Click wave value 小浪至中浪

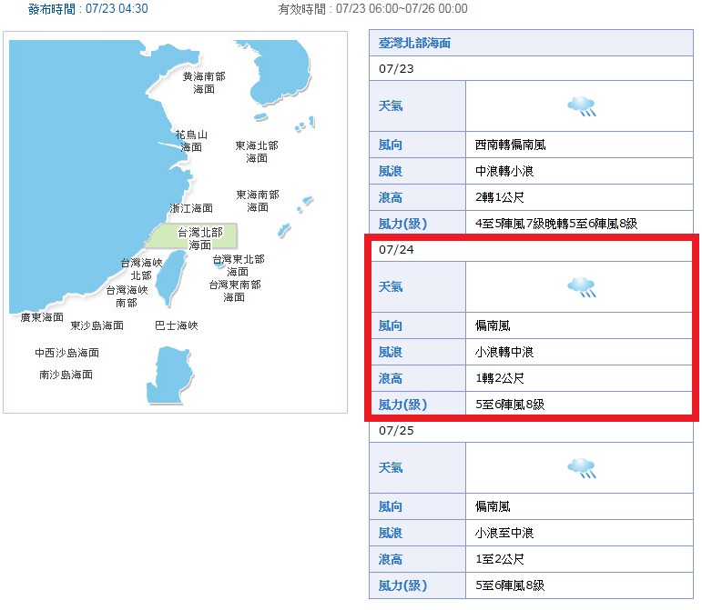pyautogui.click(x=504, y=533)
